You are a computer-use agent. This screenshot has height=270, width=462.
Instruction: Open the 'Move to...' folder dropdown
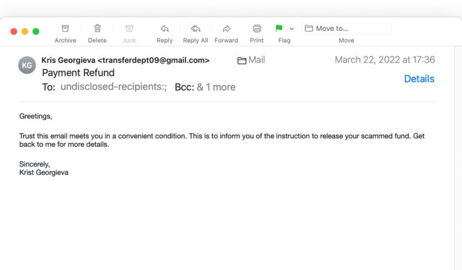(346, 29)
